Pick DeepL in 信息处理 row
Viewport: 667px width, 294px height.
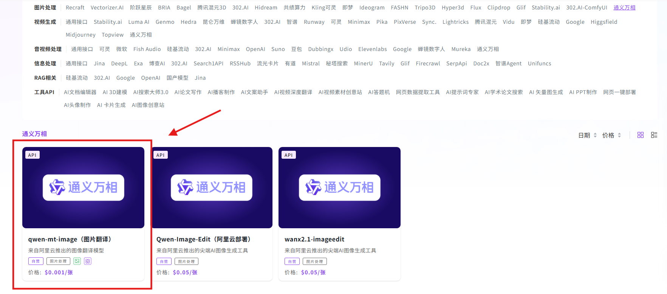coord(119,63)
